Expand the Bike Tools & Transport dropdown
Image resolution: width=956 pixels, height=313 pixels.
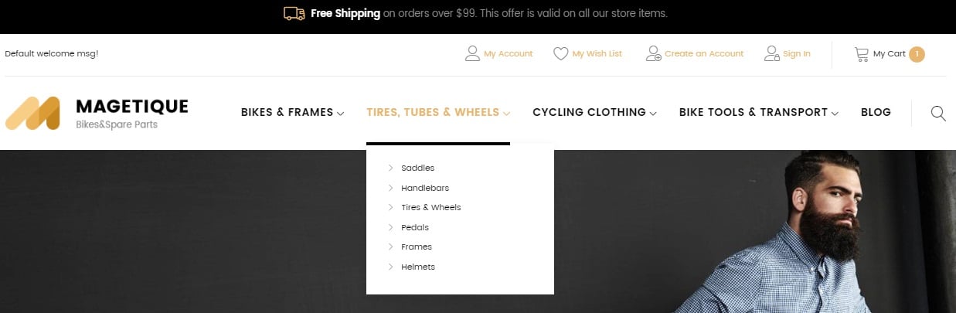[759, 113]
